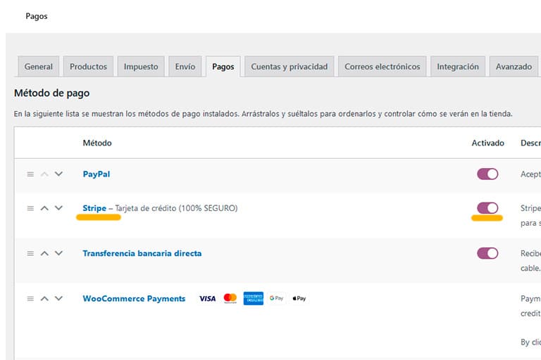Move PayPal up with the arrow
The width and height of the screenshot is (541, 360).
coord(44,174)
